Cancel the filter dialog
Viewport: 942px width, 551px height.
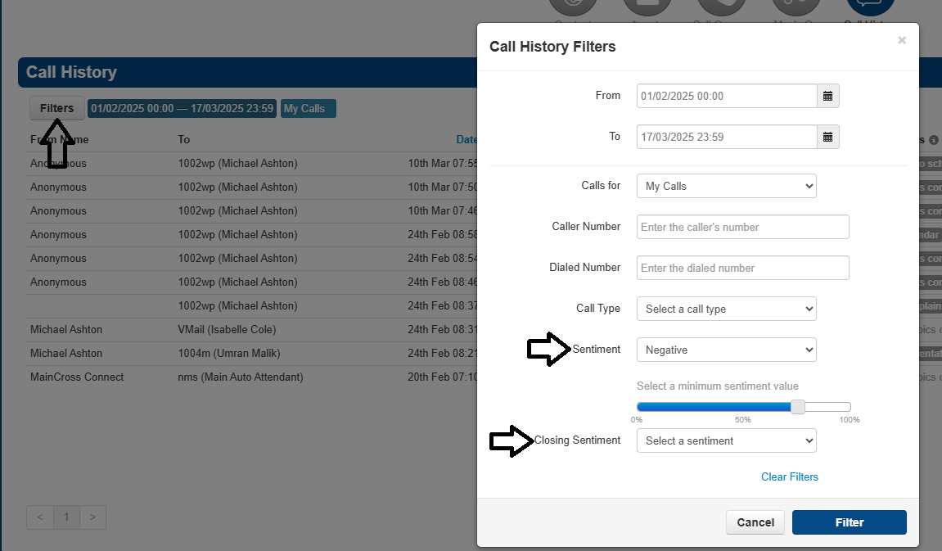755,522
